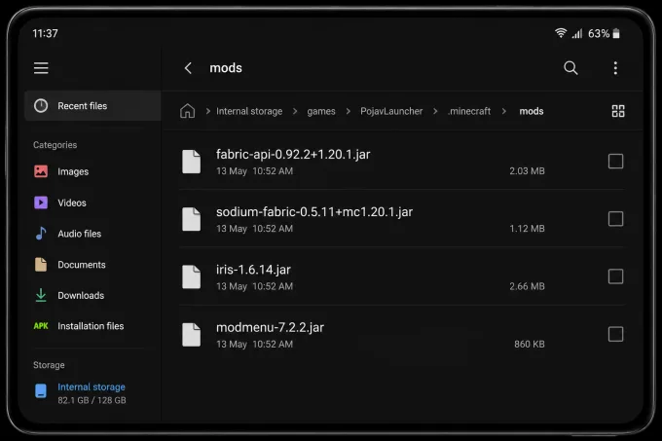Open Downloads category label
This screenshot has width=662, height=441.
(81, 295)
